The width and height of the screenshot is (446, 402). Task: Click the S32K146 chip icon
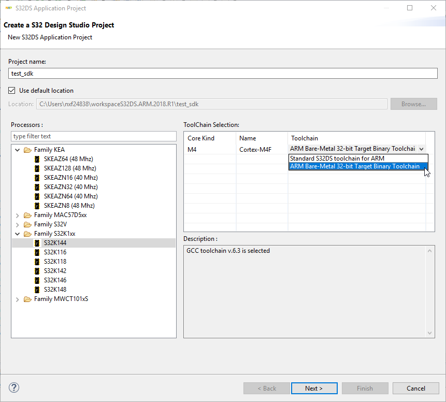[37, 280]
